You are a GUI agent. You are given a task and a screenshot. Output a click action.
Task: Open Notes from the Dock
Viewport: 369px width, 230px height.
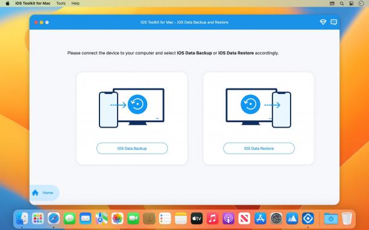181,219
